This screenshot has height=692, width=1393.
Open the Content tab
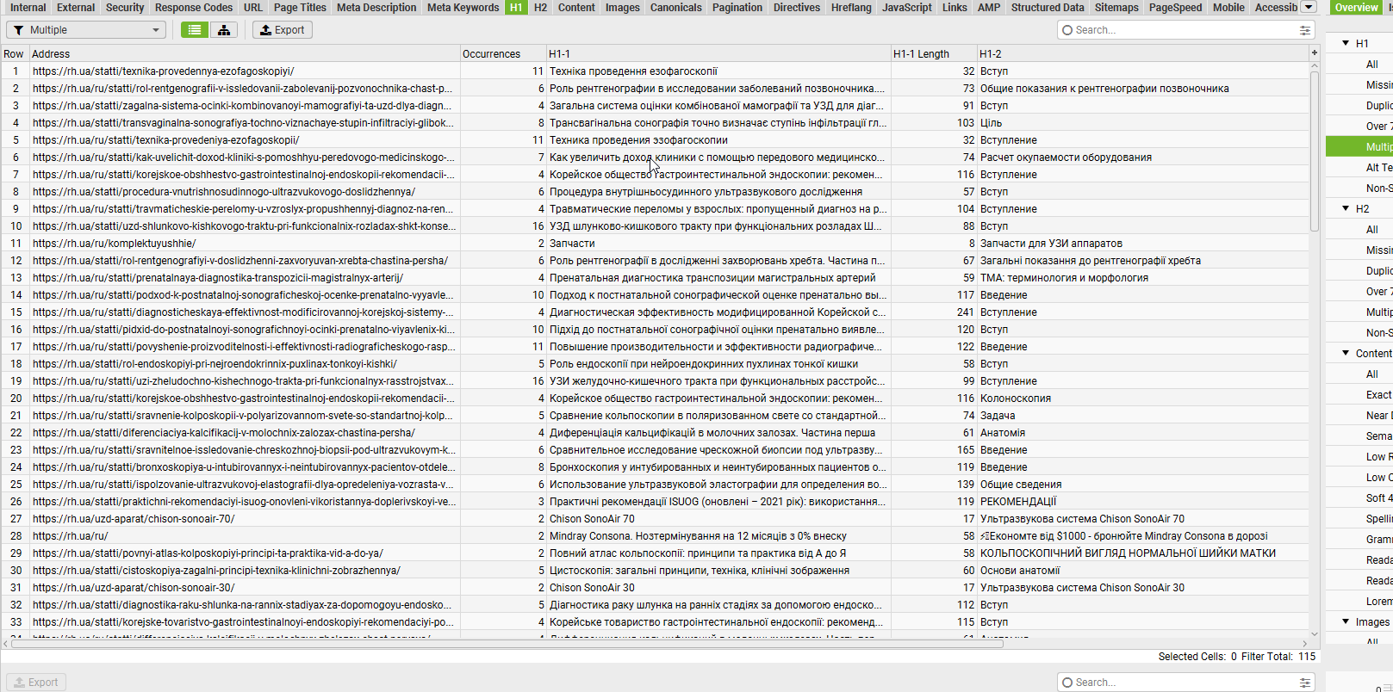coord(576,7)
